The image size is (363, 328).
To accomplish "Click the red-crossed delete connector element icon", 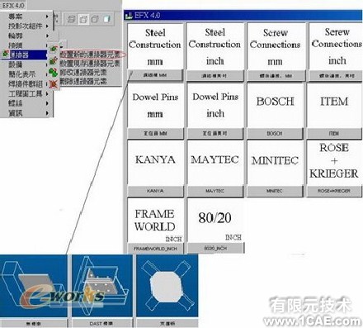I will (54, 83).
